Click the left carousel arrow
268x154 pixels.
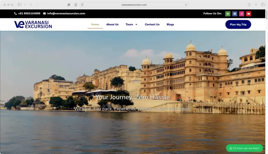pyautogui.click(x=4, y=103)
